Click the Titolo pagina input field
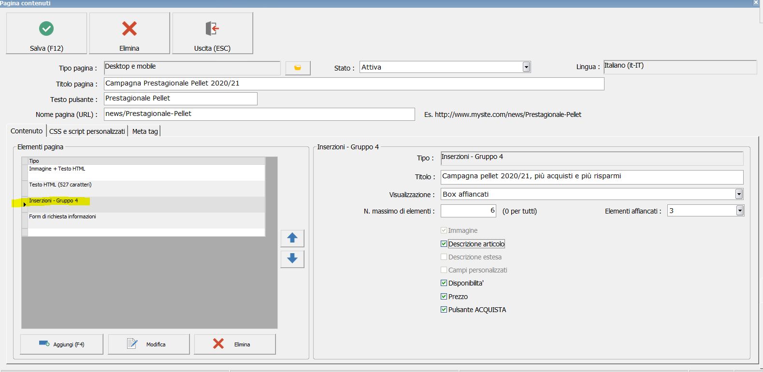Image resolution: width=763 pixels, height=372 pixels. 354,84
